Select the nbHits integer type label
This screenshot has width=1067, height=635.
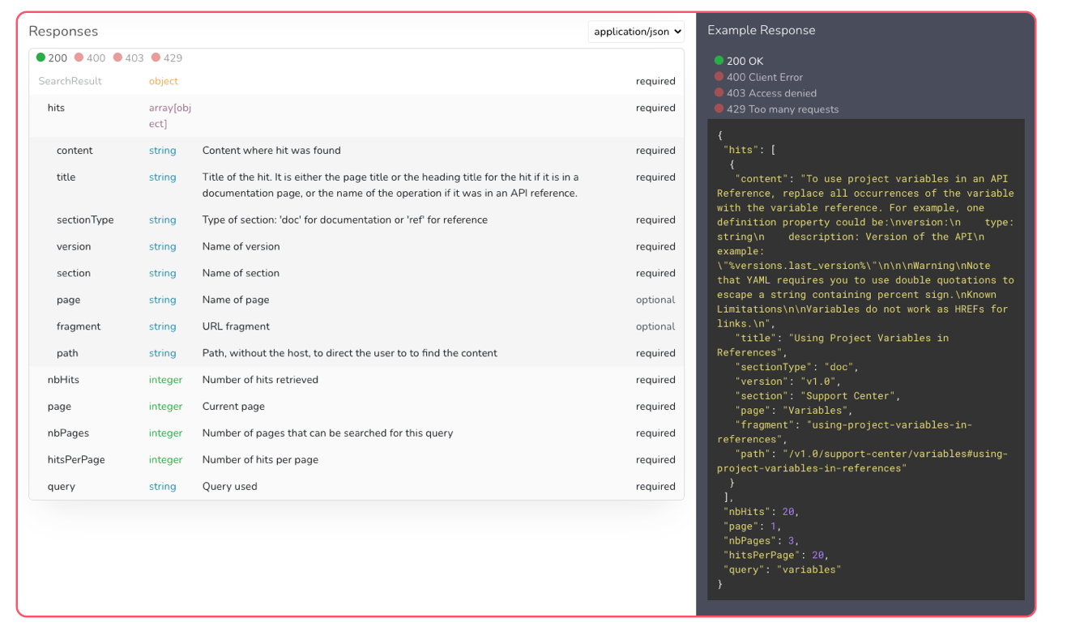pyautogui.click(x=165, y=379)
